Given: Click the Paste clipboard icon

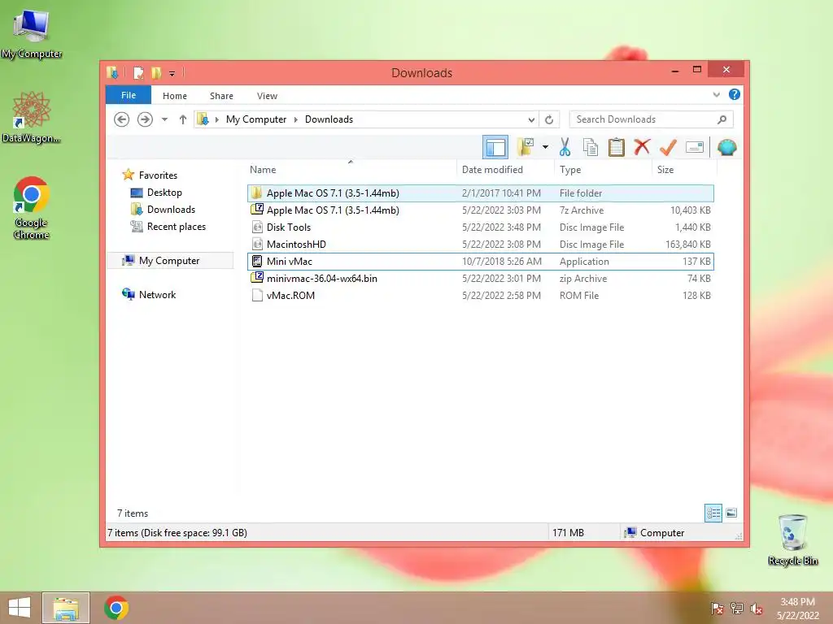Looking at the screenshot, I should 617,147.
